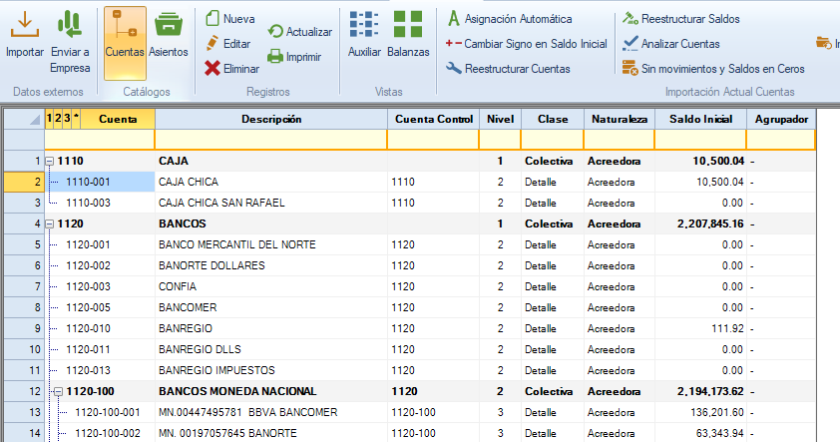Collapse the 1120-100 tree node
840x442 pixels.
tap(59, 391)
